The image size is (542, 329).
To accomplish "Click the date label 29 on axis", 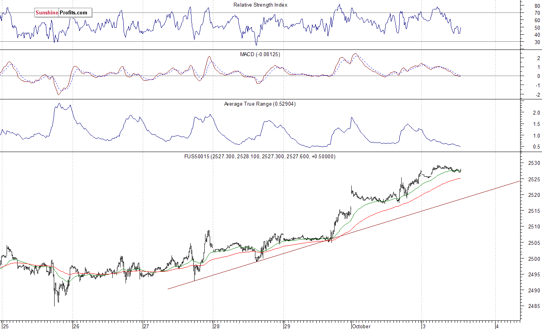I will (287, 326).
